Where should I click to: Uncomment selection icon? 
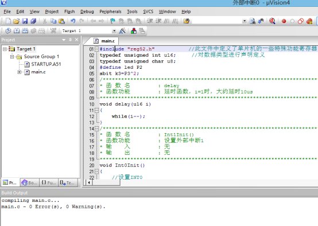click(175, 21)
